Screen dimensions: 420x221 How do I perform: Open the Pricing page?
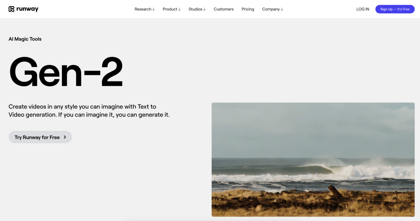click(248, 9)
